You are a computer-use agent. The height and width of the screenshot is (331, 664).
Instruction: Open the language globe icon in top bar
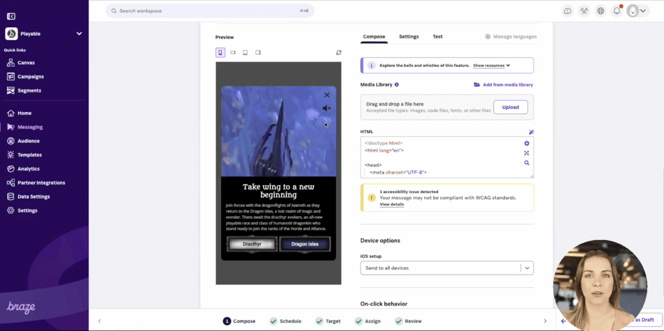(x=600, y=11)
